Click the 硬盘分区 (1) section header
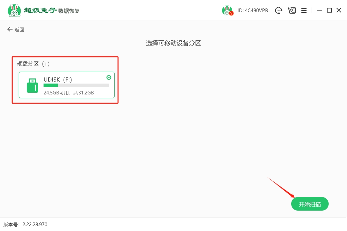347x231 pixels. [33, 64]
